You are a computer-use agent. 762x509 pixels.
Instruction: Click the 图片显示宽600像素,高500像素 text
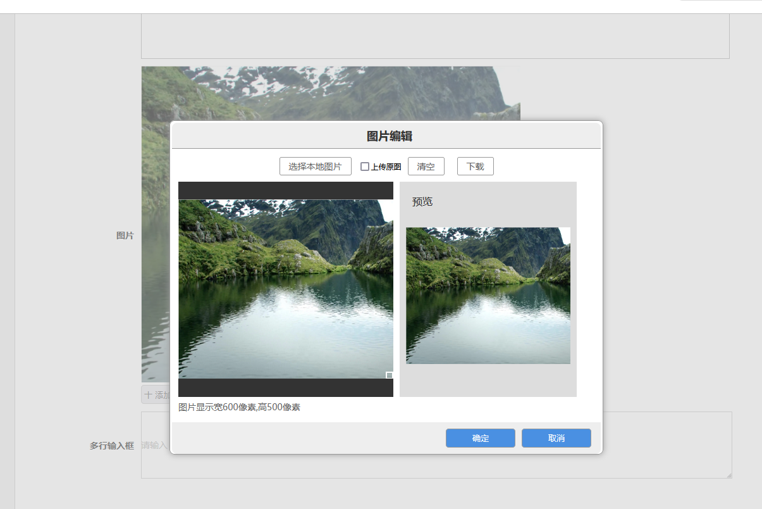click(239, 407)
